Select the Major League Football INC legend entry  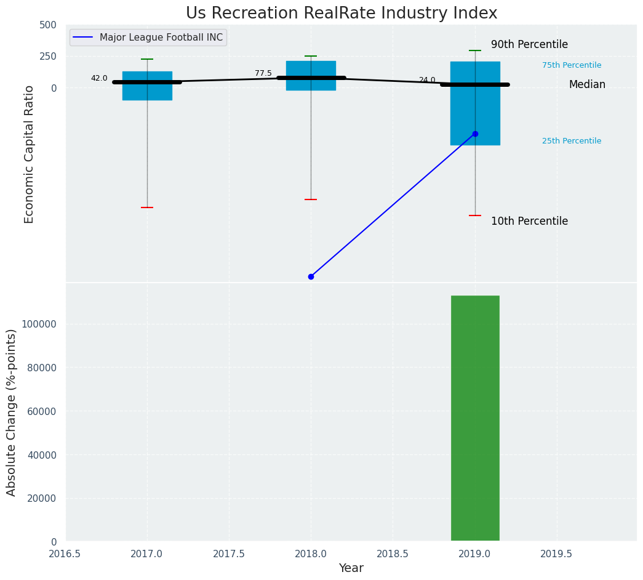coord(161,38)
